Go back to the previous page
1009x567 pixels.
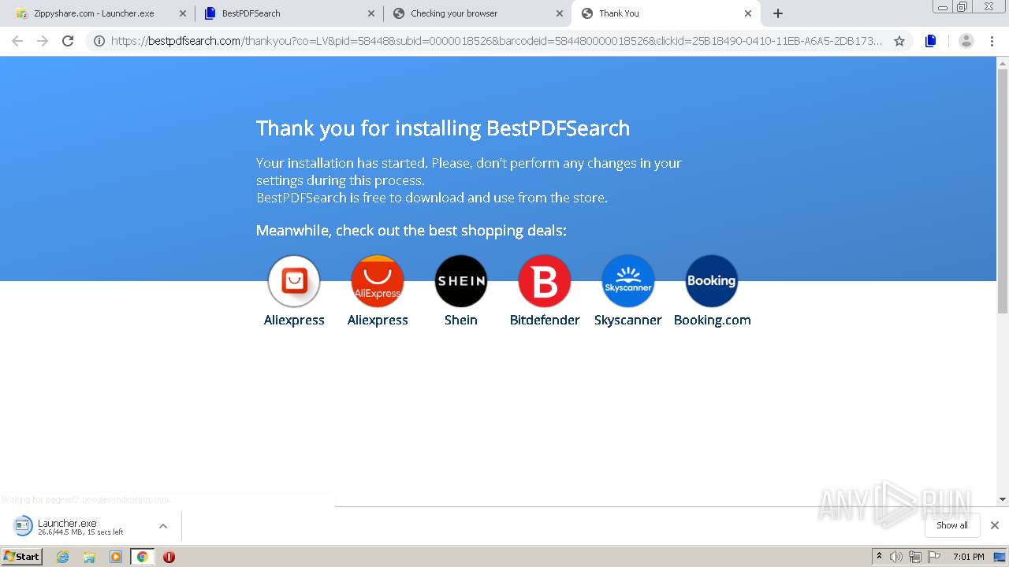click(17, 41)
